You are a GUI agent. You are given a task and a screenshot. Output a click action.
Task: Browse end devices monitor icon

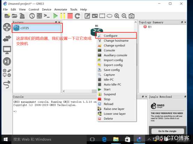tap(7, 50)
